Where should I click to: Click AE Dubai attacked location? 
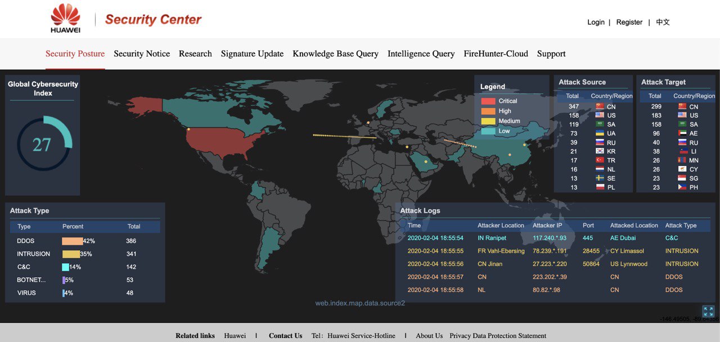(x=623, y=238)
